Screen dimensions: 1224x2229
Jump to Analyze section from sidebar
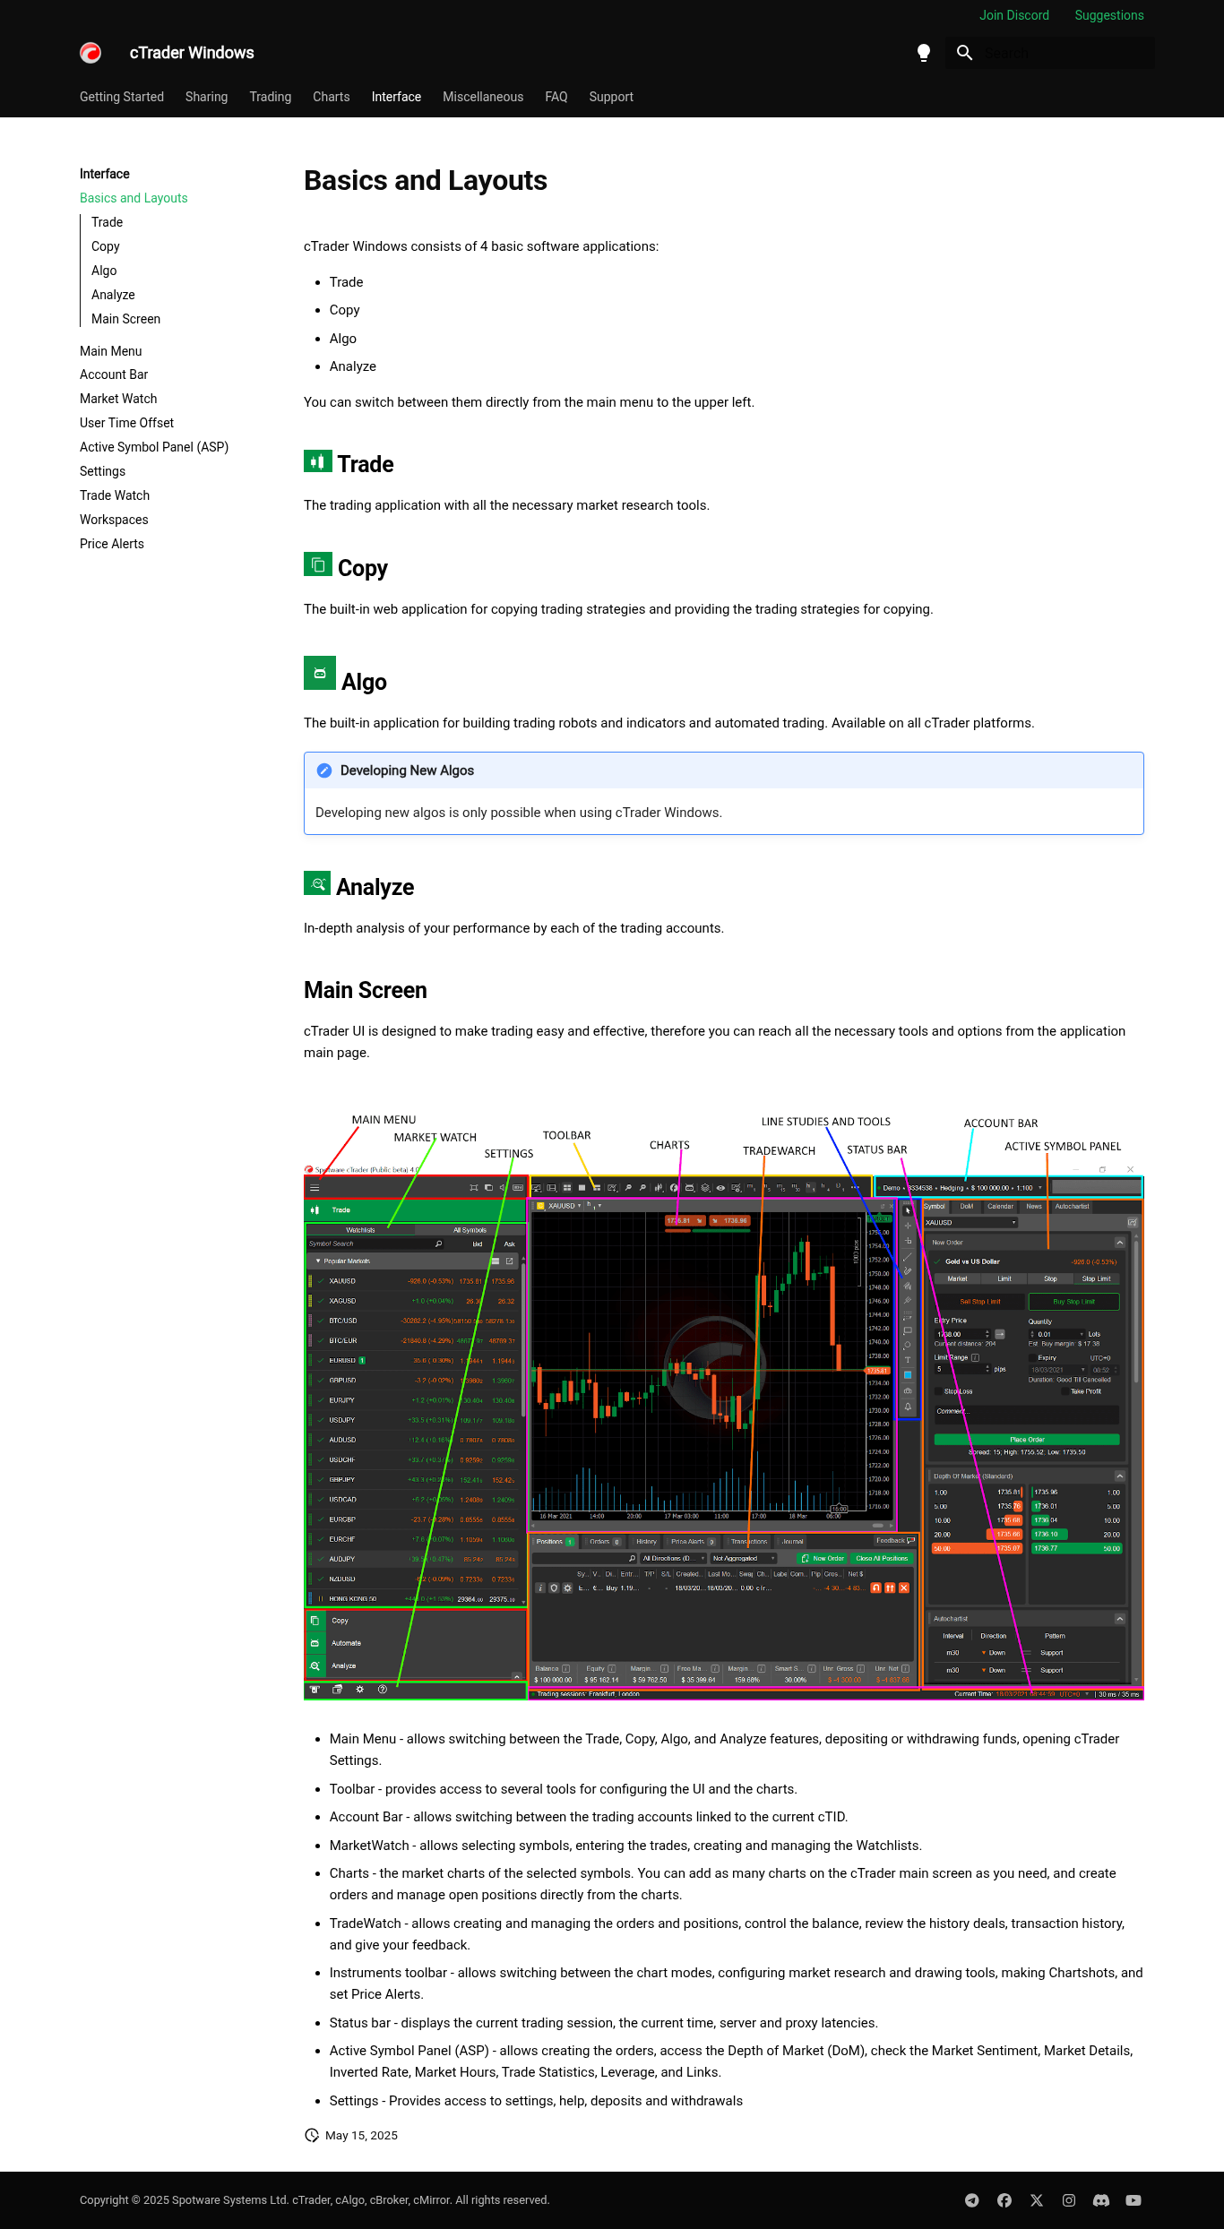click(x=113, y=295)
